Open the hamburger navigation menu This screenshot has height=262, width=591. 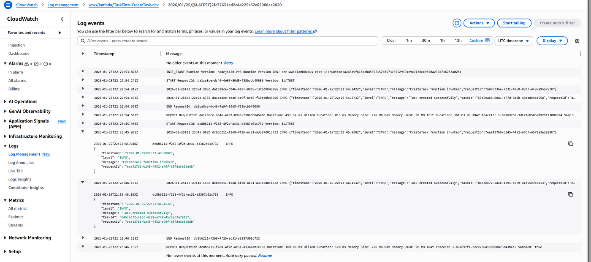[8, 5]
